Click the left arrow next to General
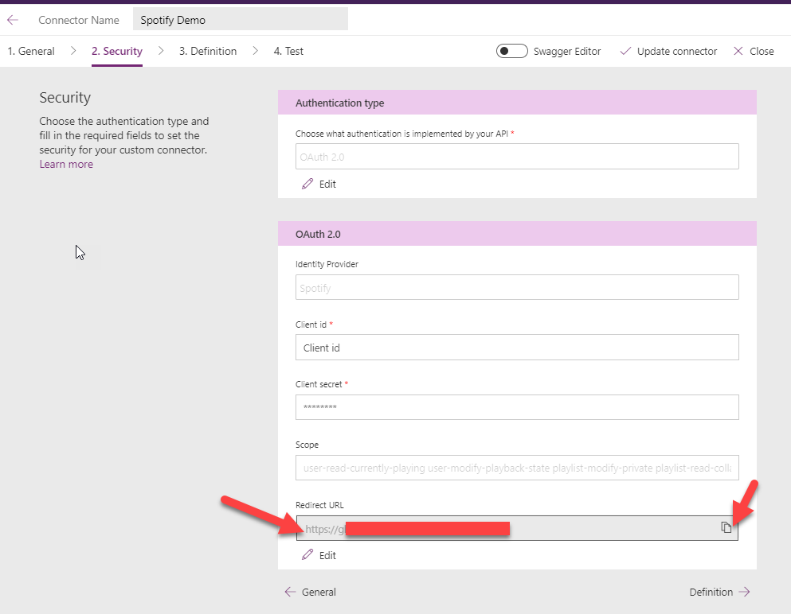 (291, 592)
